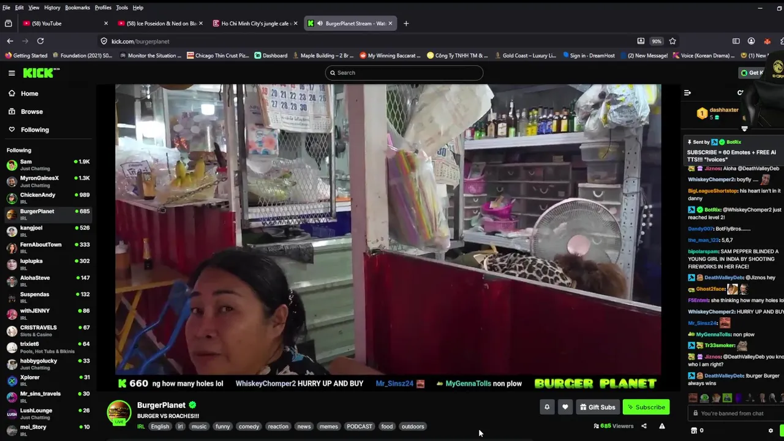784x441 pixels.
Task: Click the Kick logo
Action: click(x=41, y=73)
